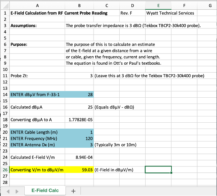Click the add new sheet plus icon

click(x=73, y=191)
